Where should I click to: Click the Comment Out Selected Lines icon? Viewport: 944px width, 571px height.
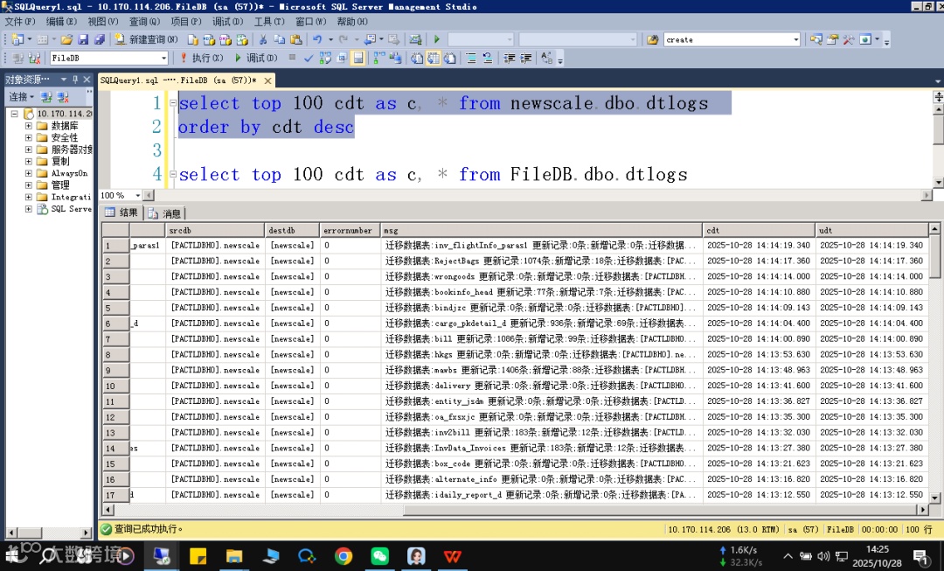[471, 58]
